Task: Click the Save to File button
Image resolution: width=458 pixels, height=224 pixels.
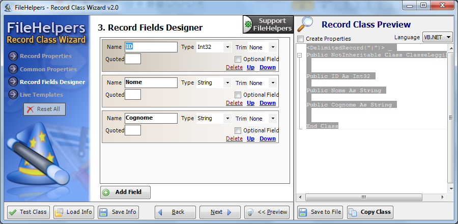Action: click(321, 212)
